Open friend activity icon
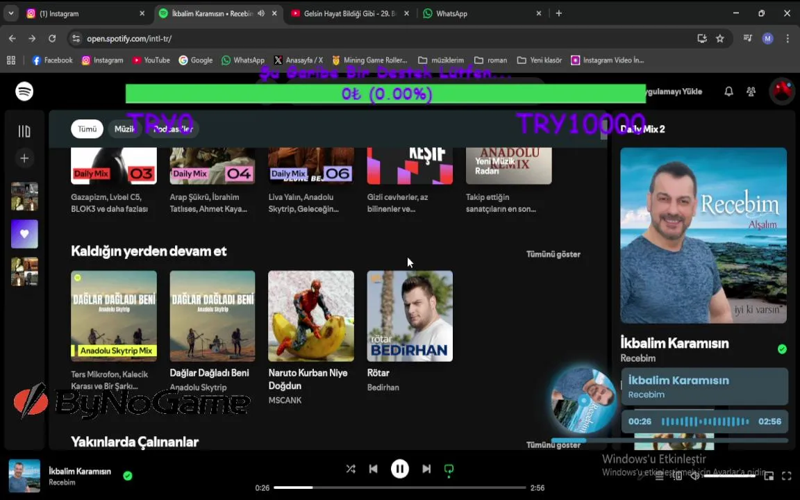Screen dimensions: 800x500 click(751, 92)
